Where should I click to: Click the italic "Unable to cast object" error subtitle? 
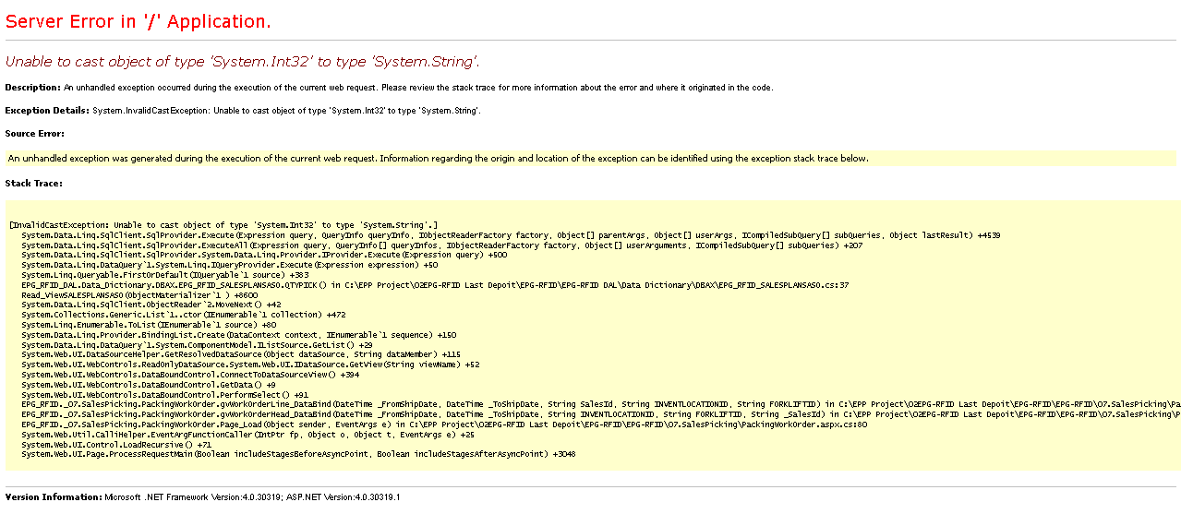[x=242, y=62]
